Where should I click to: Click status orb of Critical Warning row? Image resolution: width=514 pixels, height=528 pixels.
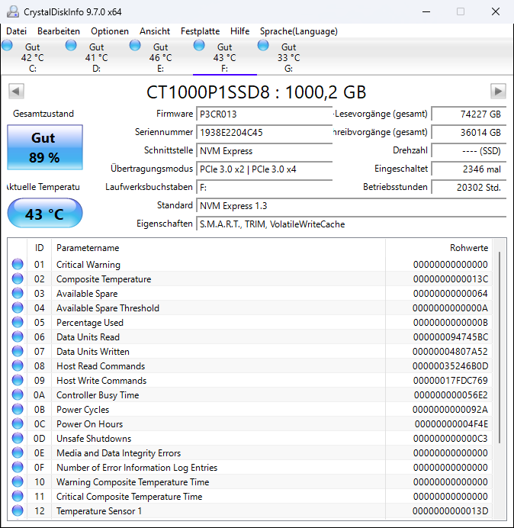pos(18,264)
